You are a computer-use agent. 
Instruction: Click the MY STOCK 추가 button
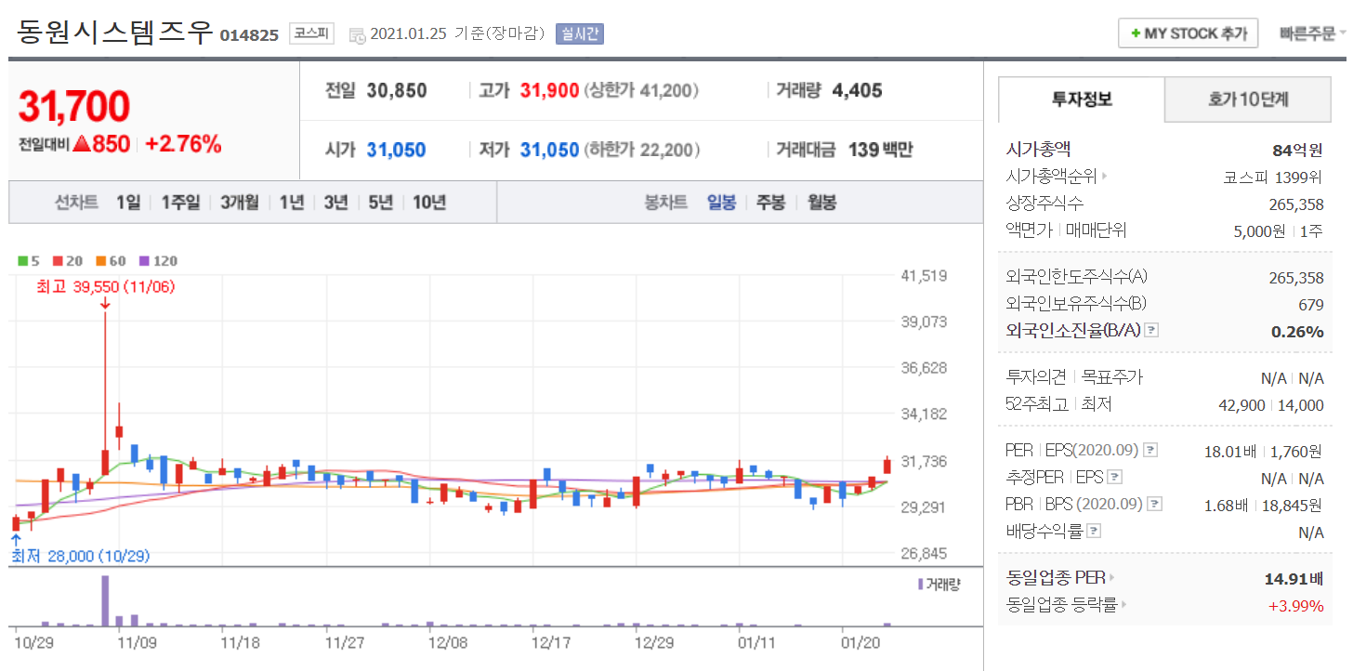pos(1188,33)
